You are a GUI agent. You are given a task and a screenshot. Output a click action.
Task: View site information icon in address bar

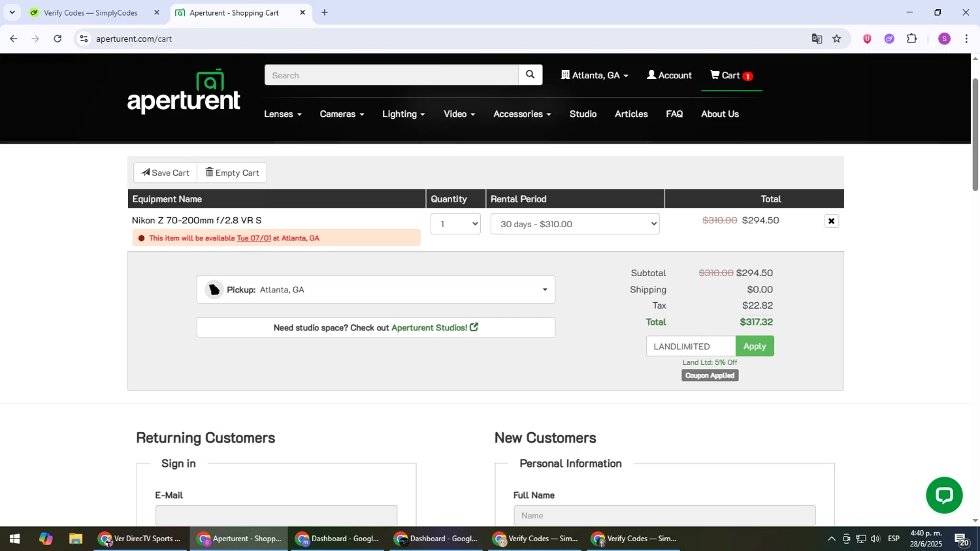[x=84, y=39]
